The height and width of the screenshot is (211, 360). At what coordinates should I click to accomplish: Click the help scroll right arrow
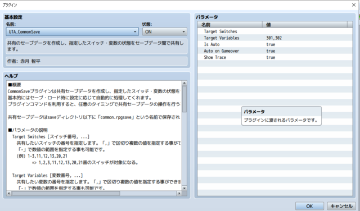(x=179, y=194)
